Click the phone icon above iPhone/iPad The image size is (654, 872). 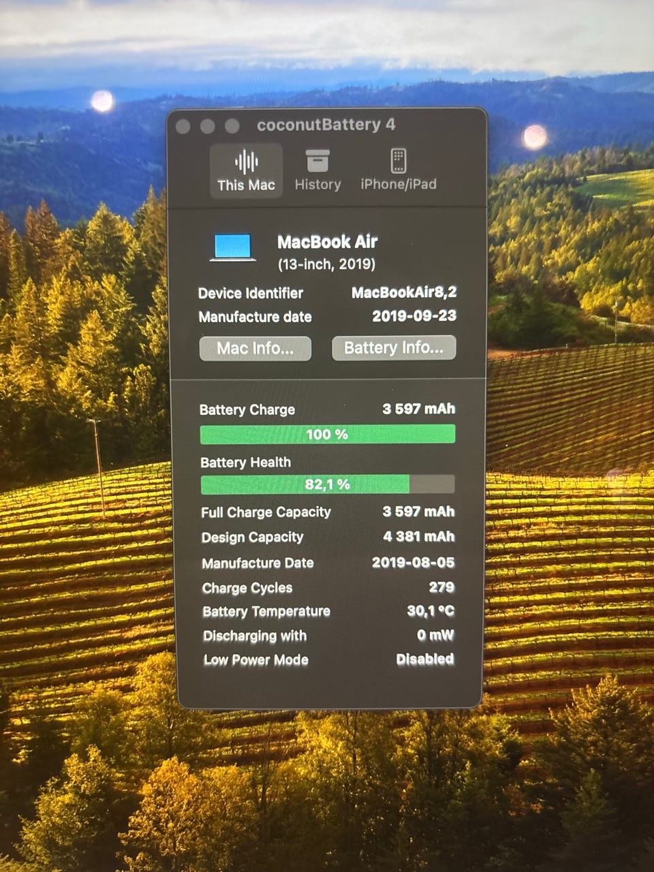[x=399, y=161]
